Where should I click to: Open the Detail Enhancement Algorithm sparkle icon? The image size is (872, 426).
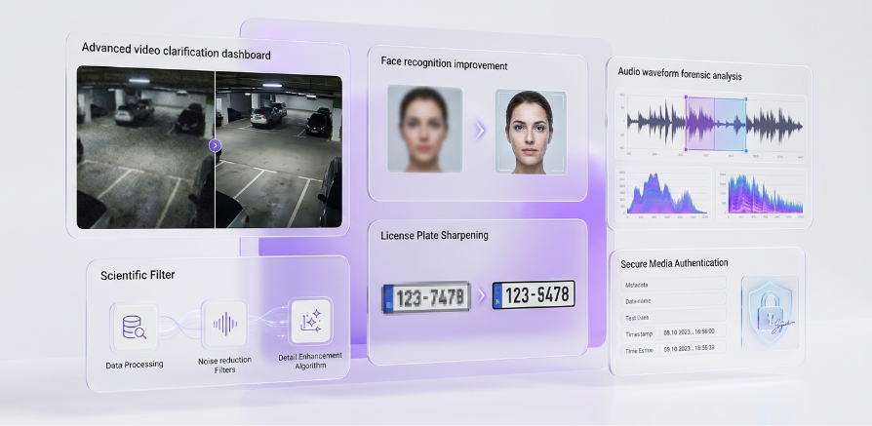tap(310, 321)
